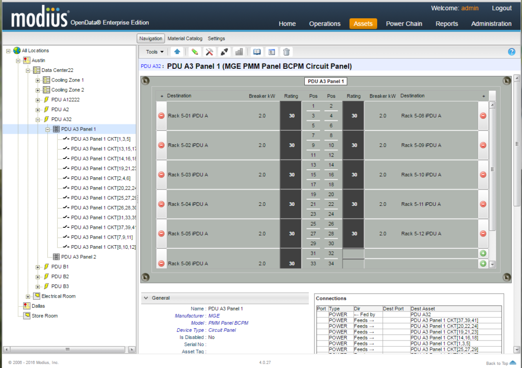522x368 pixels.
Task: Remove Rack 5-09 iPDU A breaker with red minus
Action: pyautogui.click(x=483, y=145)
